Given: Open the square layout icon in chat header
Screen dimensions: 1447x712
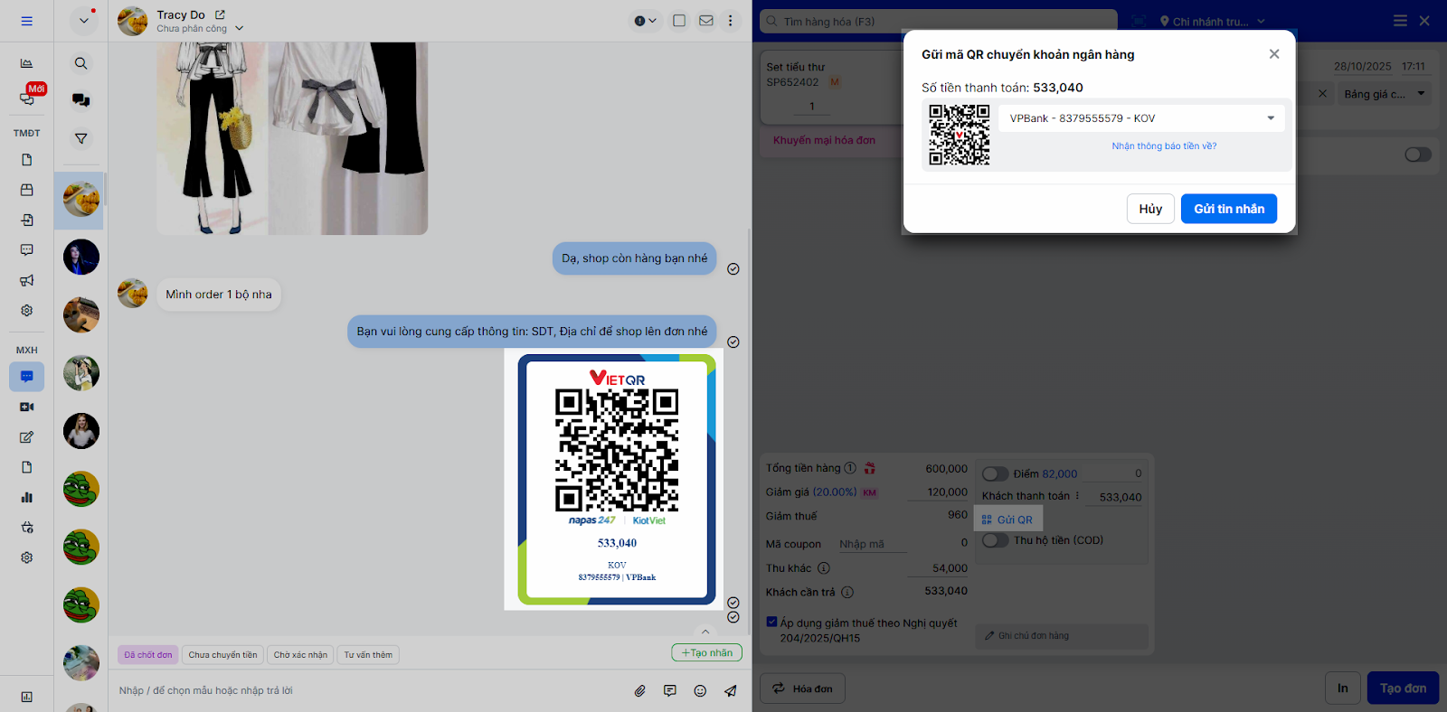Looking at the screenshot, I should click(x=679, y=21).
